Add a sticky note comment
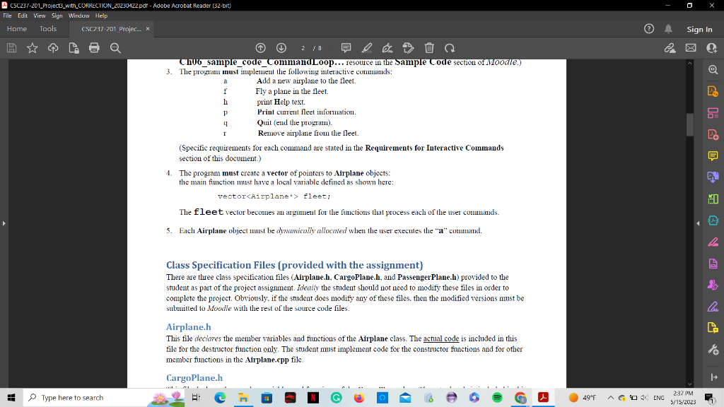The image size is (724, 407). coord(346,48)
